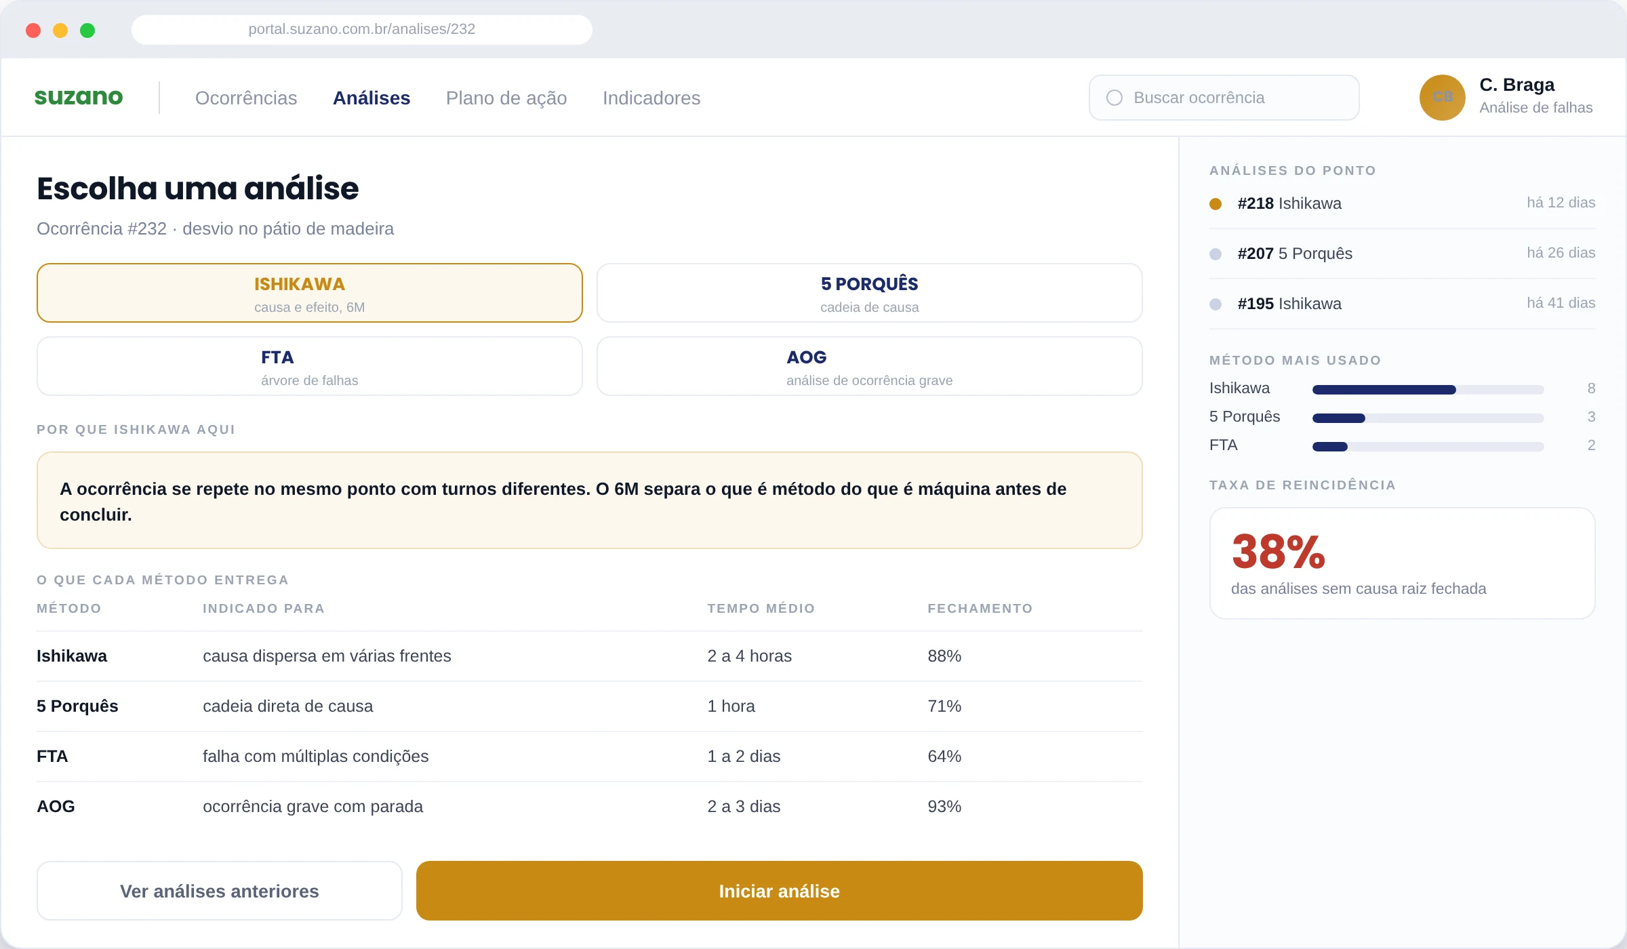Switch to the Análises tab
1627x949 pixels.
pos(371,98)
